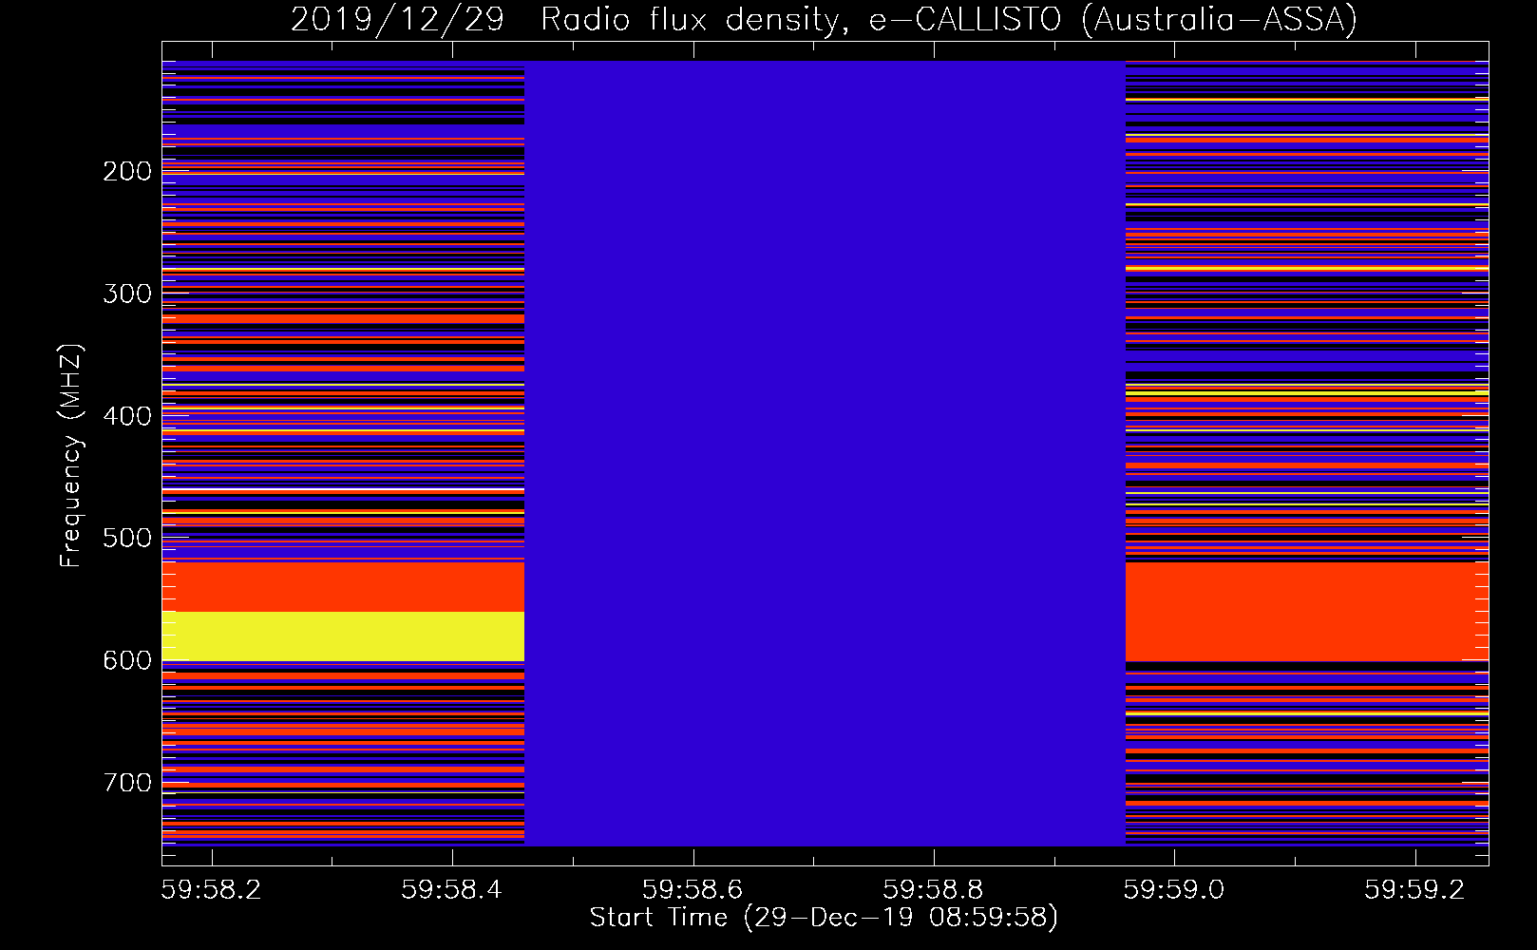Click the yellow band near 580 MHz

(x=343, y=636)
